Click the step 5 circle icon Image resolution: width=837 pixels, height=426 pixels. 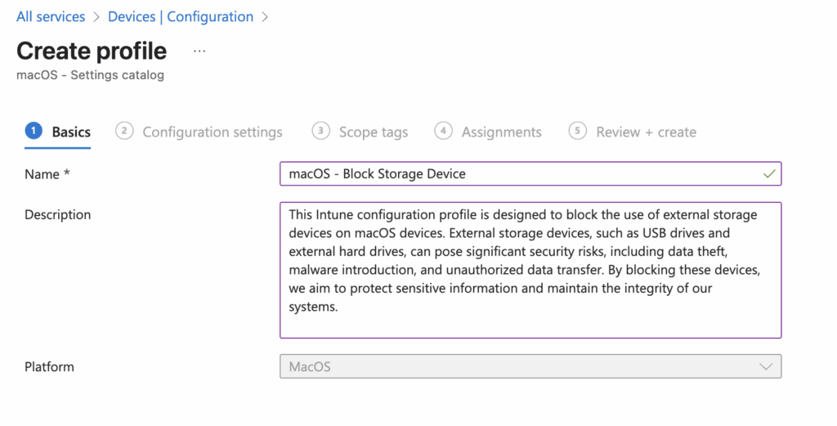[578, 131]
